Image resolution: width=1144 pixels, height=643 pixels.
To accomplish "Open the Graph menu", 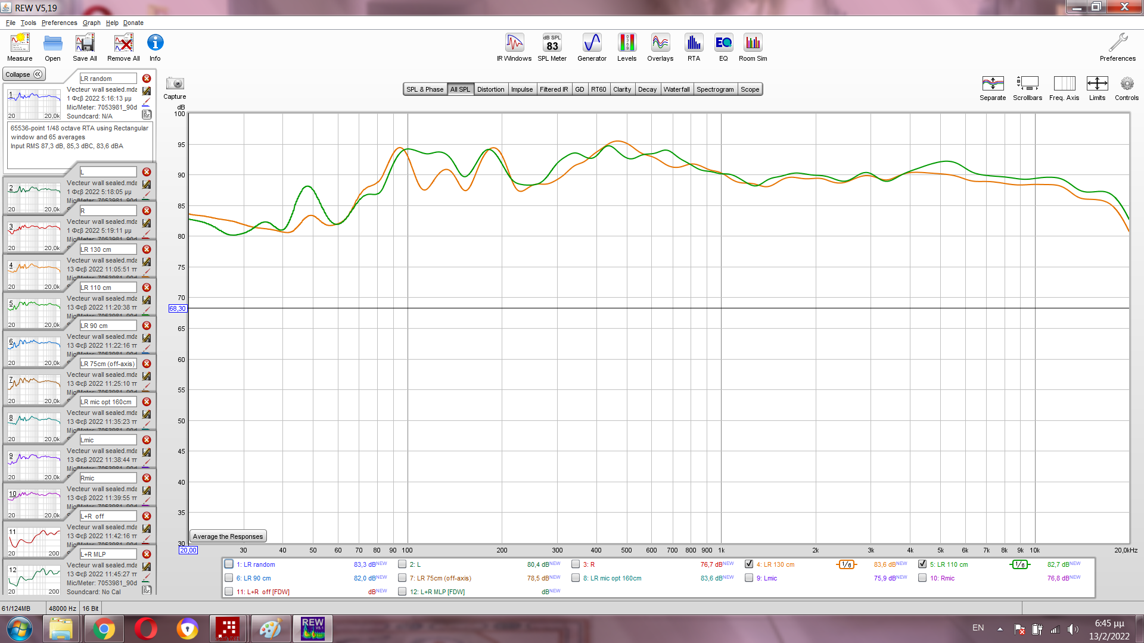I will click(91, 23).
